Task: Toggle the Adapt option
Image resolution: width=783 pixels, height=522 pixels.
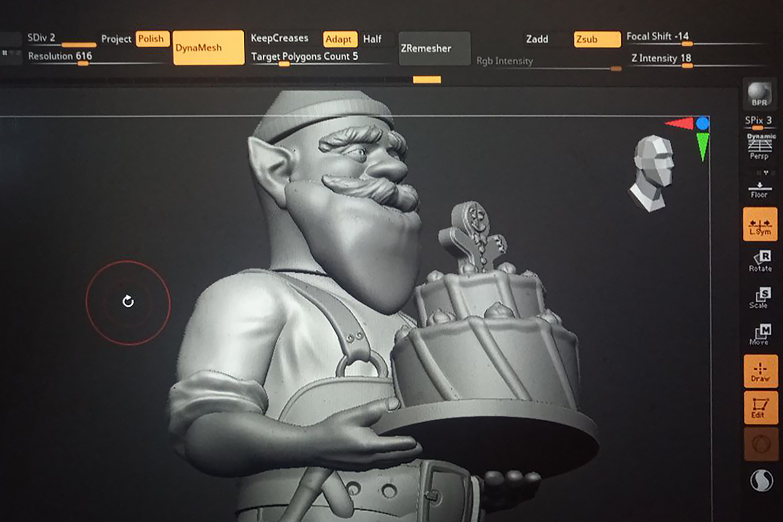Action: click(x=340, y=39)
